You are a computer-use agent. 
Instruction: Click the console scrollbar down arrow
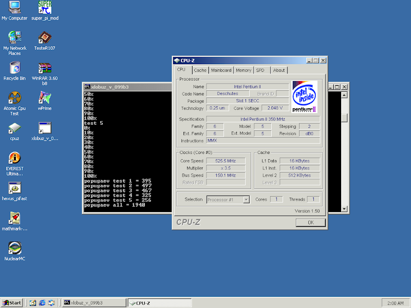click(344, 209)
